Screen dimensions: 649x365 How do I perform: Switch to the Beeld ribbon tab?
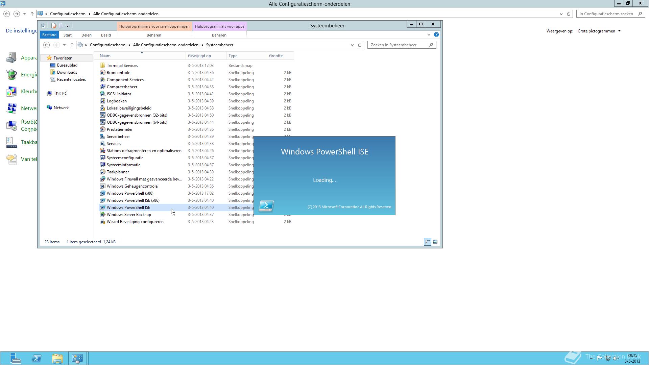tap(106, 35)
